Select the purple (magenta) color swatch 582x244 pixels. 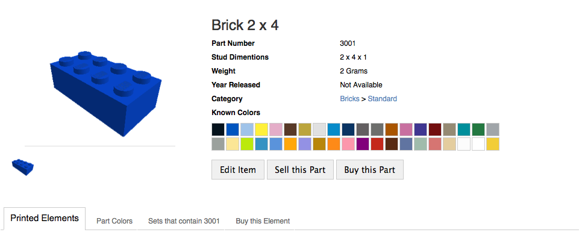(x=363, y=144)
